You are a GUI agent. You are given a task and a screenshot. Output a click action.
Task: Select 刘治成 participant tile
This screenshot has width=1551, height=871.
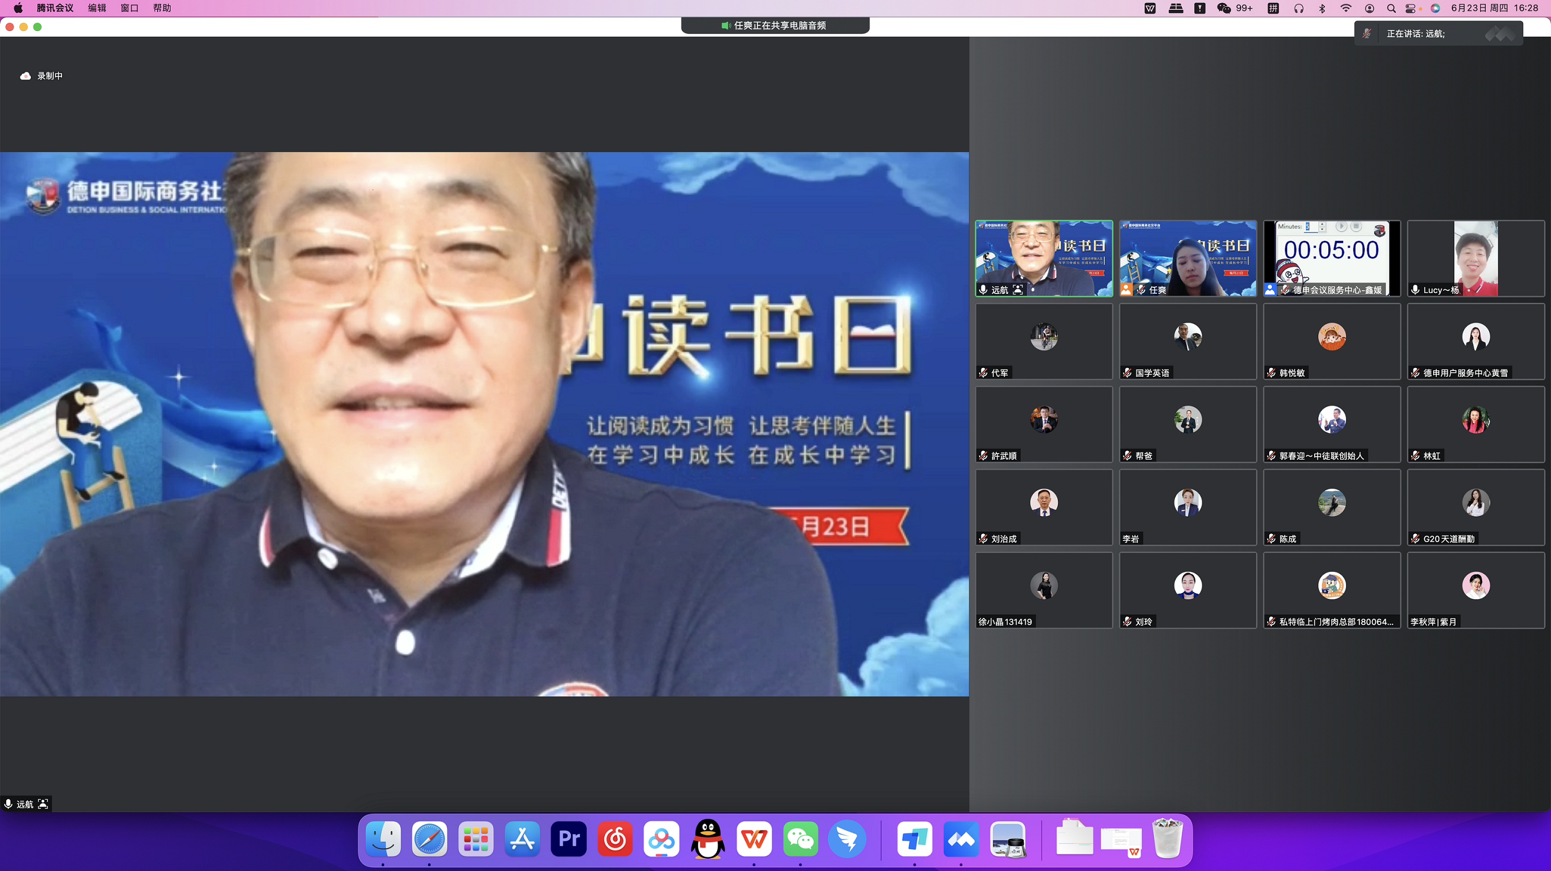click(x=1044, y=507)
